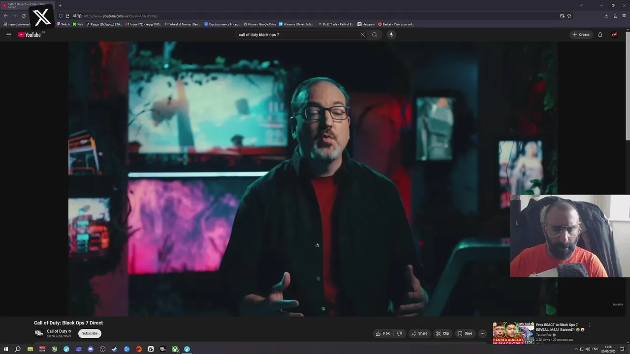Image resolution: width=630 pixels, height=354 pixels.
Task: Open browser downloads panel
Action: click(607, 16)
